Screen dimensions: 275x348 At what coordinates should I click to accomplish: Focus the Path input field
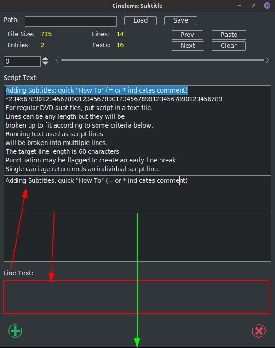coord(71,21)
